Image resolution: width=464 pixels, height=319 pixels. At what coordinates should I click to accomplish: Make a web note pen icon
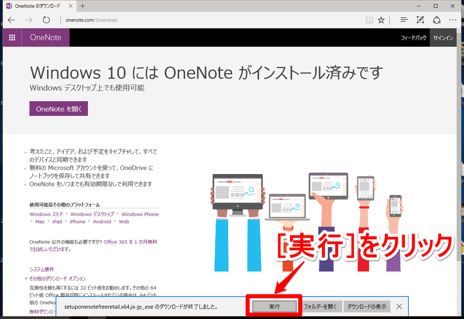coord(420,20)
